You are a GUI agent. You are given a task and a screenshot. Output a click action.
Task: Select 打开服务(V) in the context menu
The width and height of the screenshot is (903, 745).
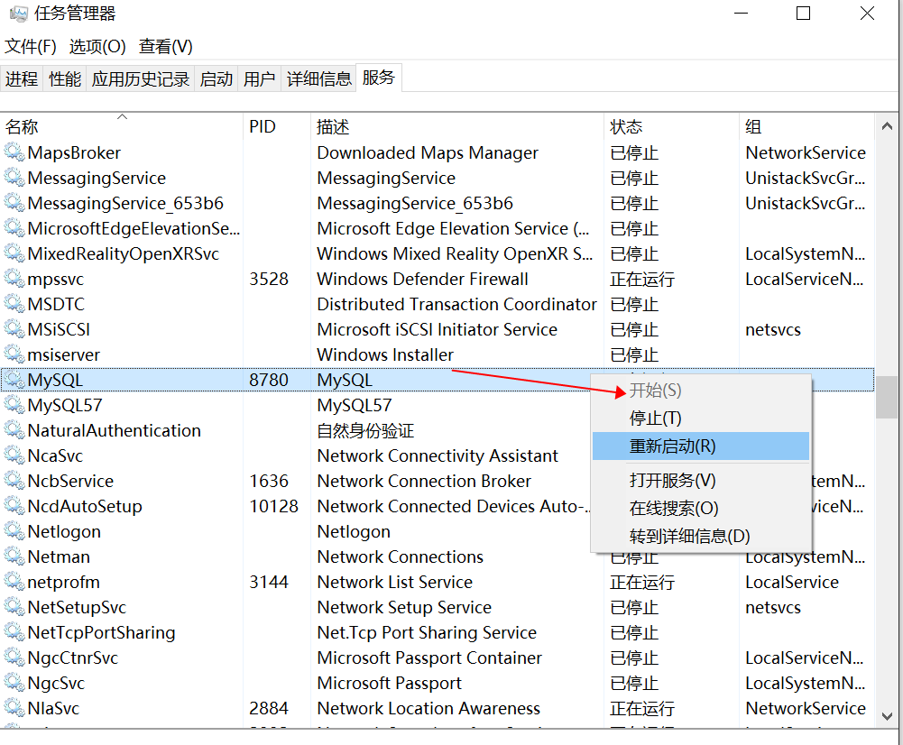point(672,481)
